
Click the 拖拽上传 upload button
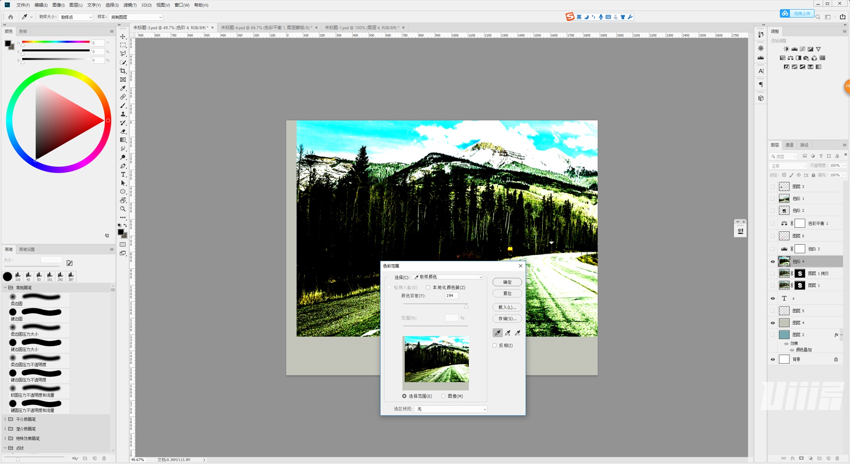point(797,14)
